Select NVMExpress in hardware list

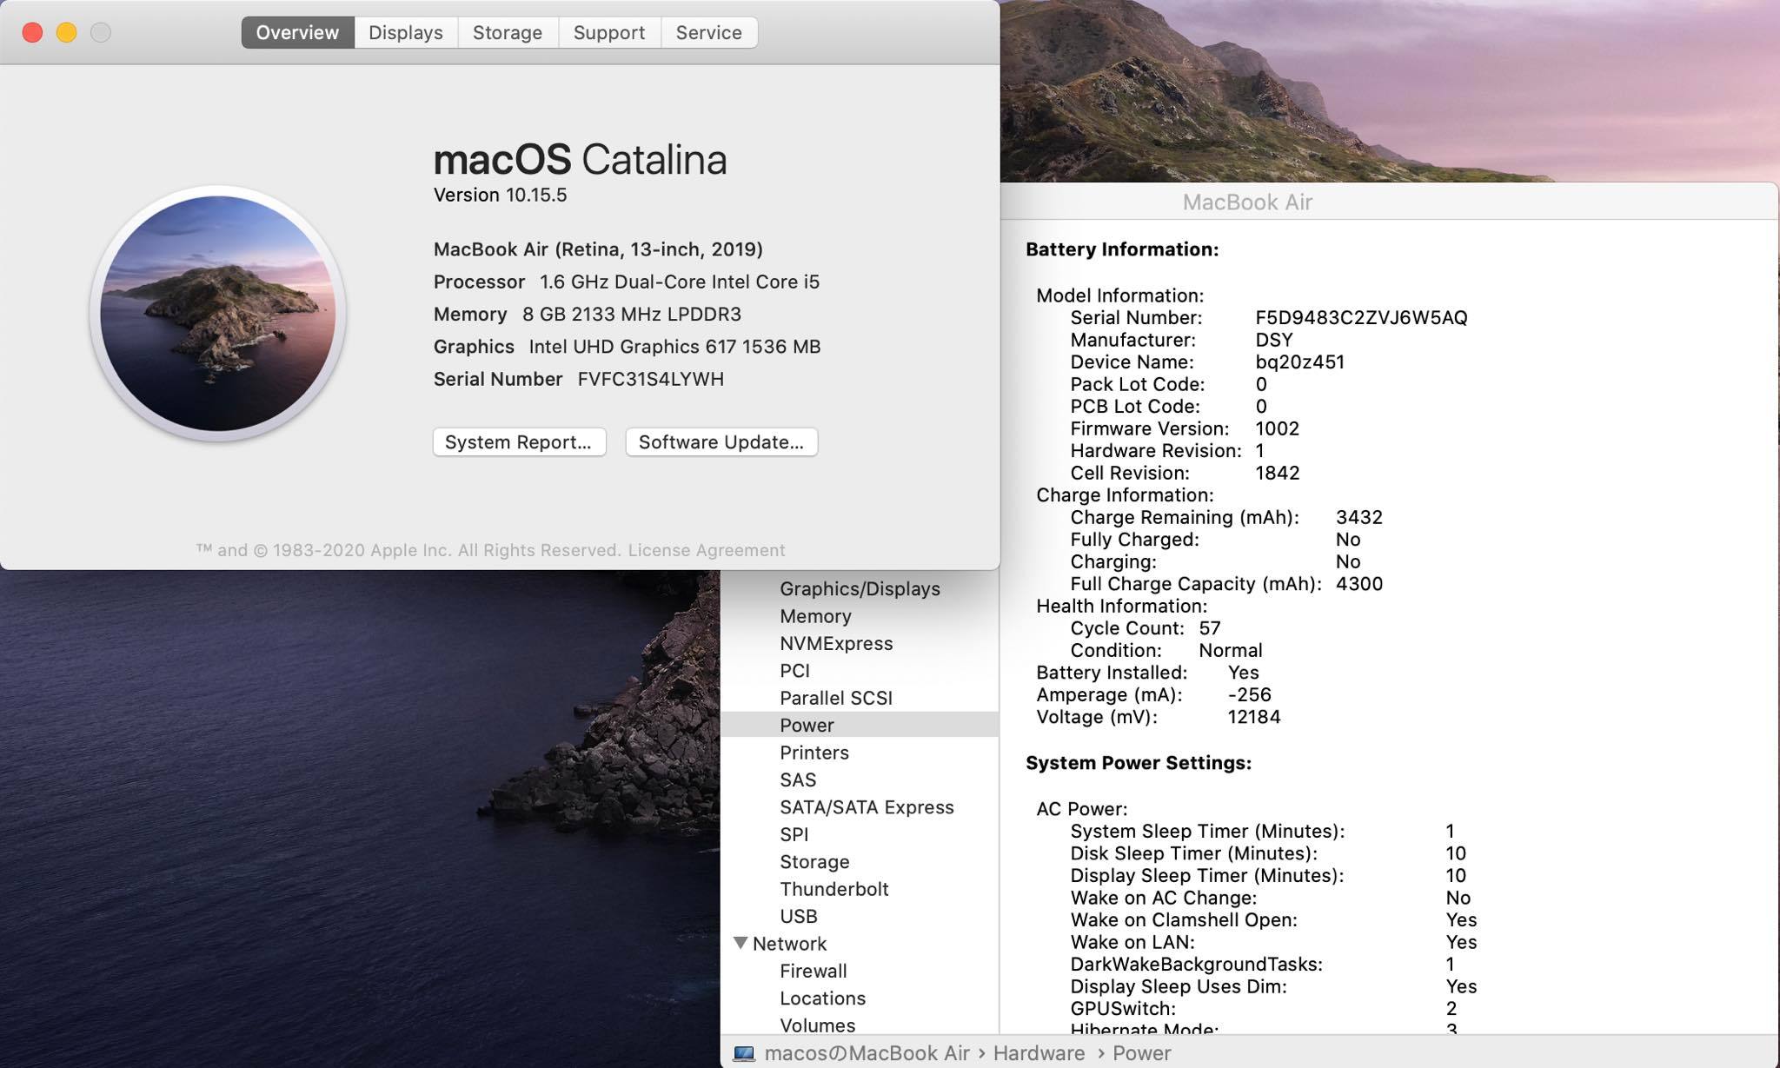pyautogui.click(x=835, y=643)
